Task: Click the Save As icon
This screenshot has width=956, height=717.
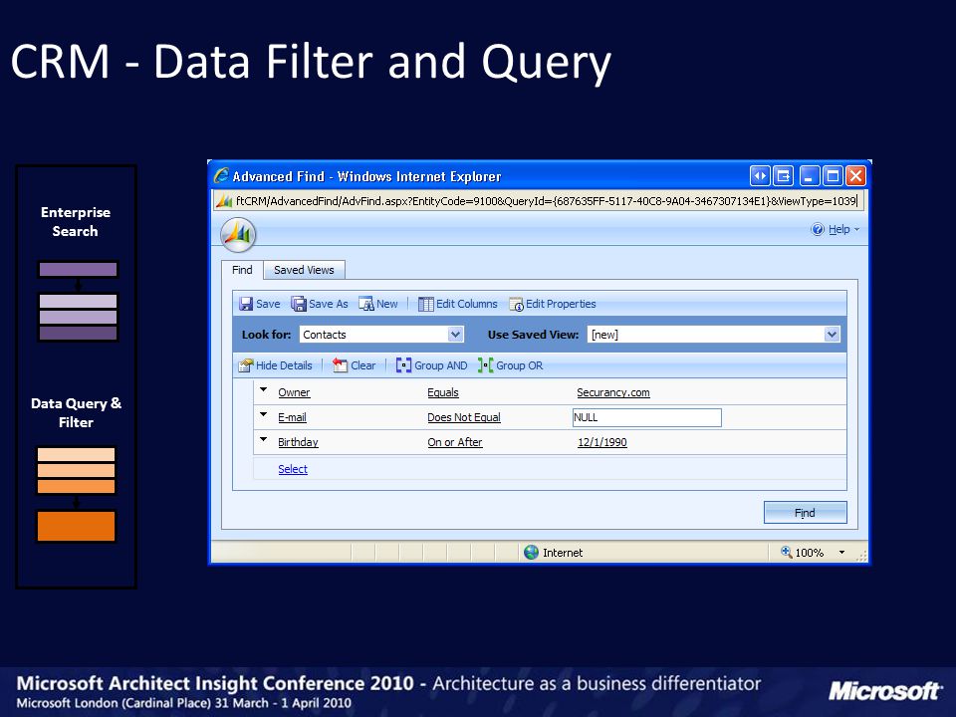Action: point(298,304)
